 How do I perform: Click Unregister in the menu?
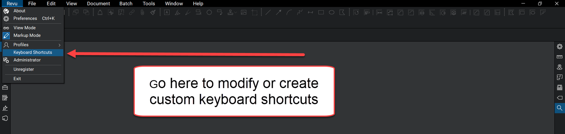(x=24, y=69)
